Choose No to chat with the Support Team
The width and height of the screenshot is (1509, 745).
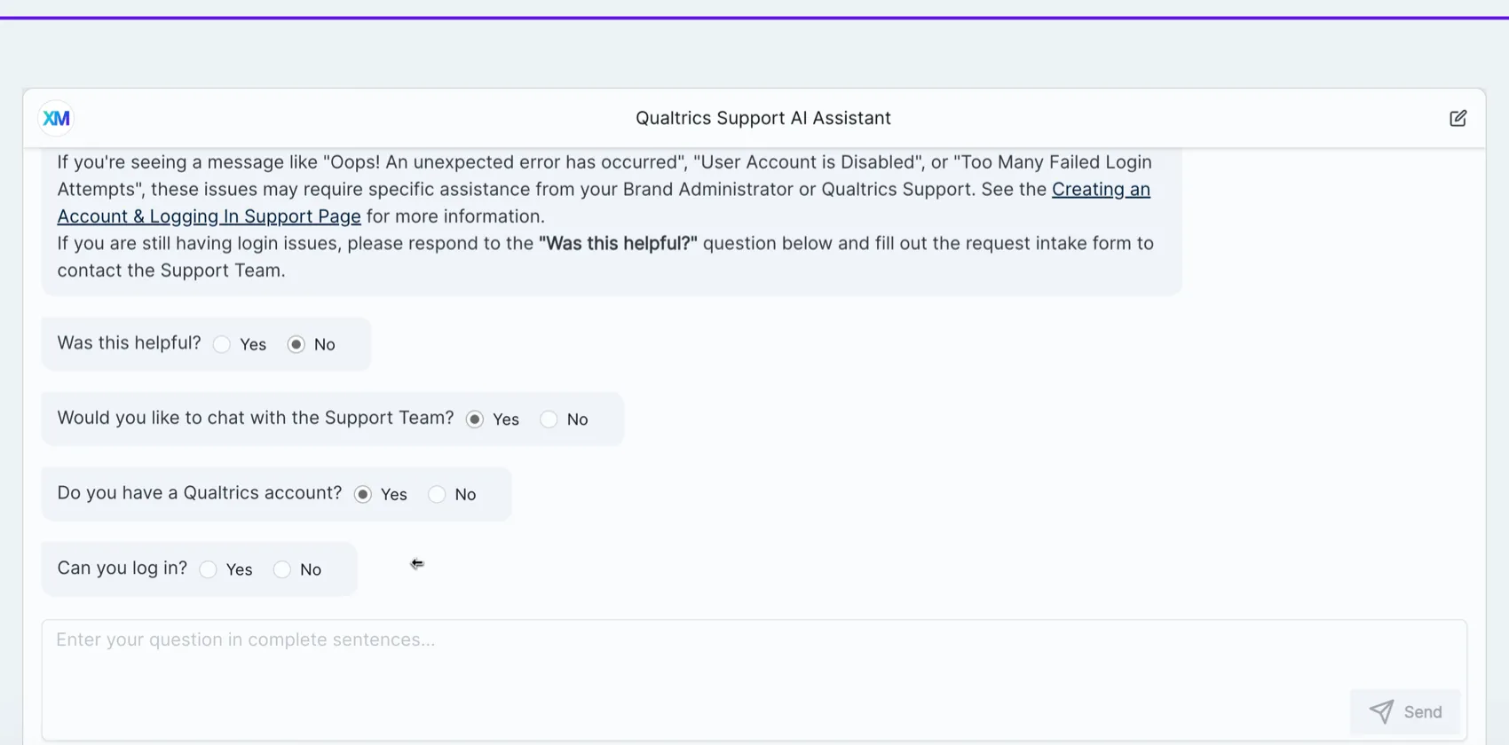tap(549, 419)
